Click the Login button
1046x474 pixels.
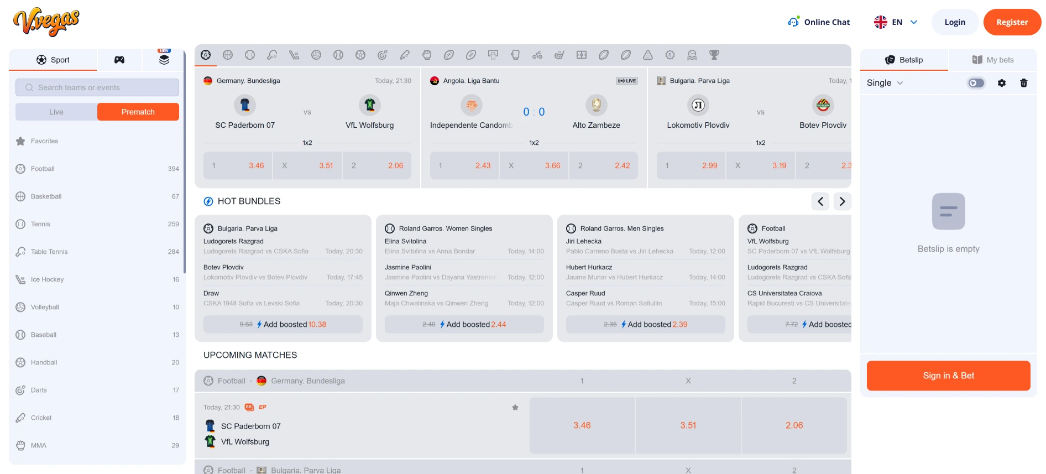(x=955, y=22)
